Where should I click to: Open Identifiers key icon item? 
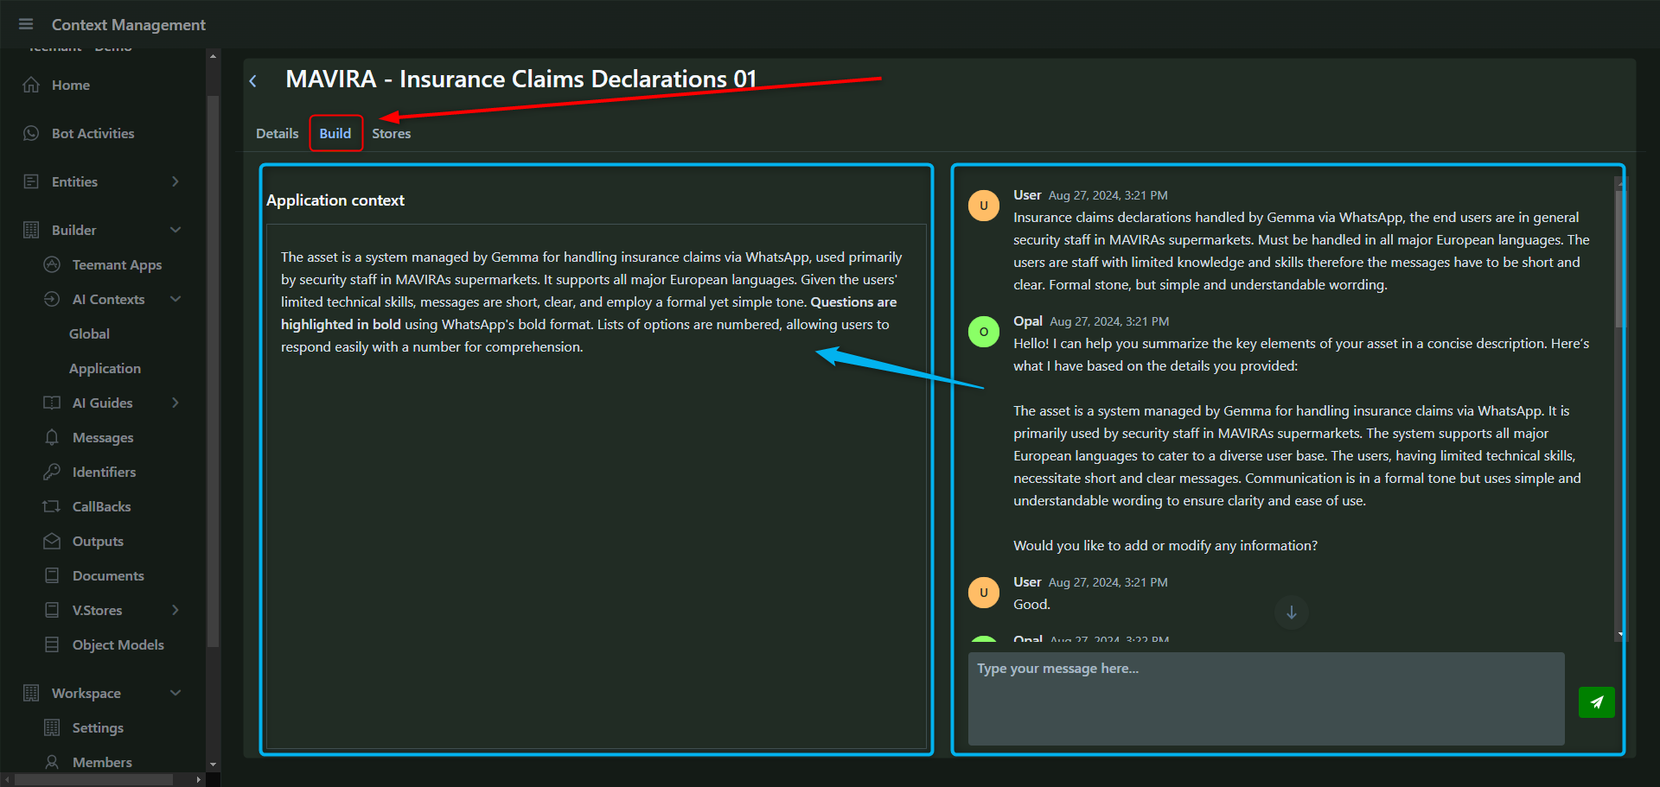104,472
